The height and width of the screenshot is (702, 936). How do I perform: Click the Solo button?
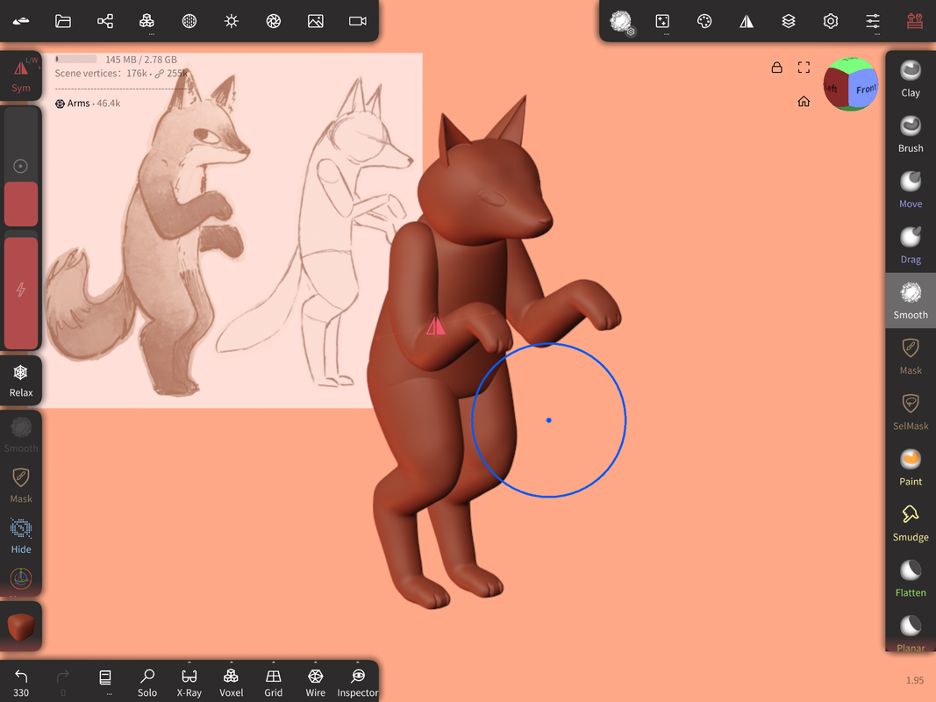[x=147, y=681]
